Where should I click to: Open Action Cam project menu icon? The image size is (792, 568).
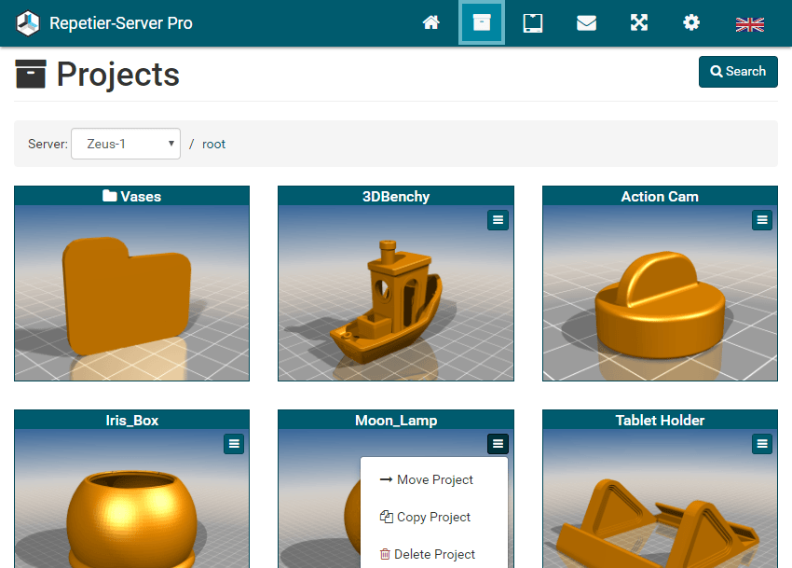click(762, 220)
